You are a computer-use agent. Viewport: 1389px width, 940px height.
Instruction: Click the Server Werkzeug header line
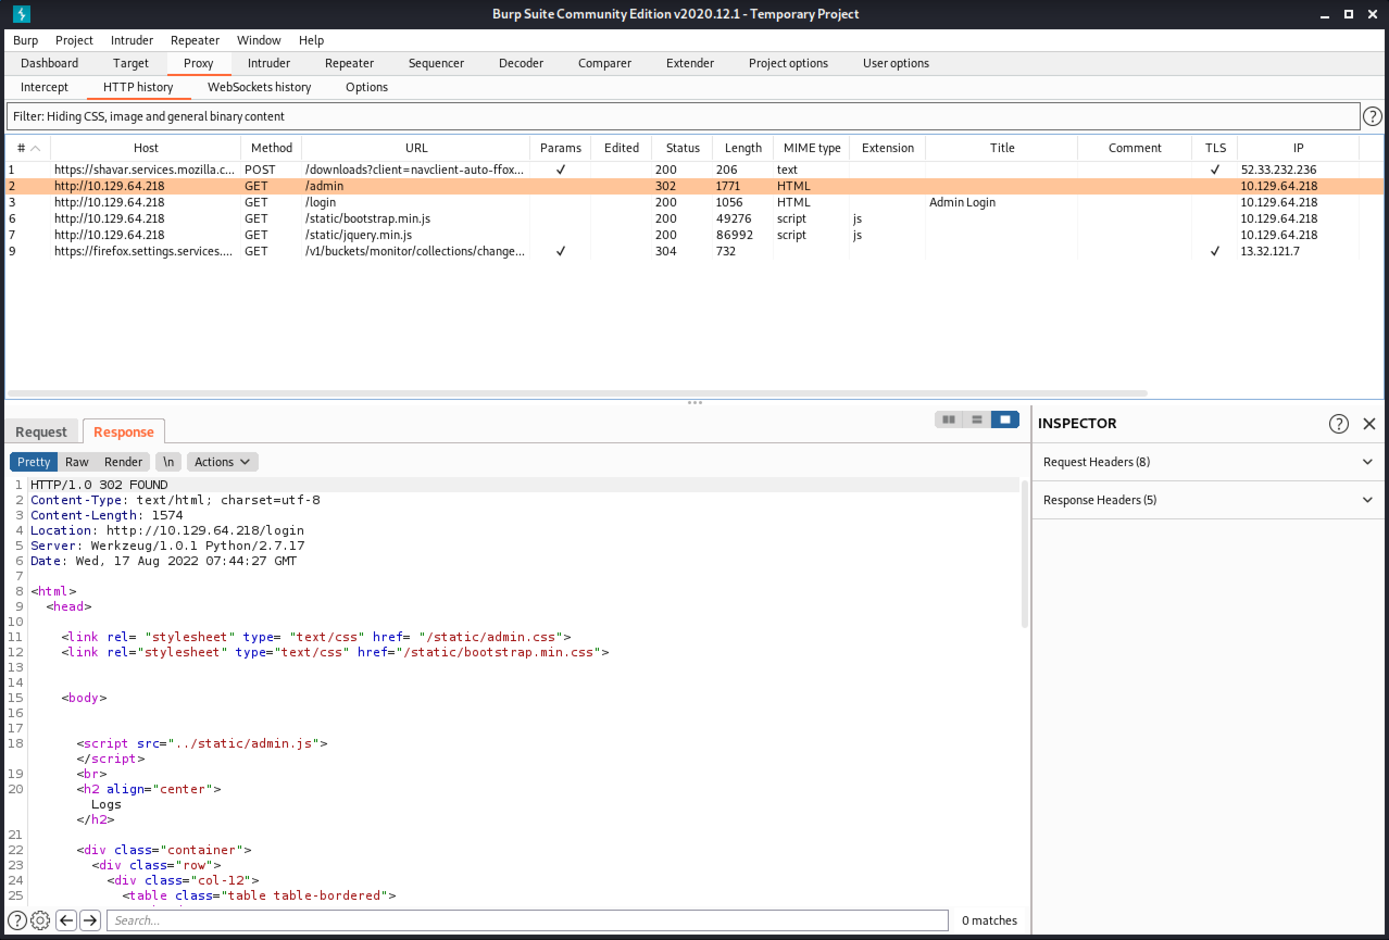pyautogui.click(x=167, y=546)
